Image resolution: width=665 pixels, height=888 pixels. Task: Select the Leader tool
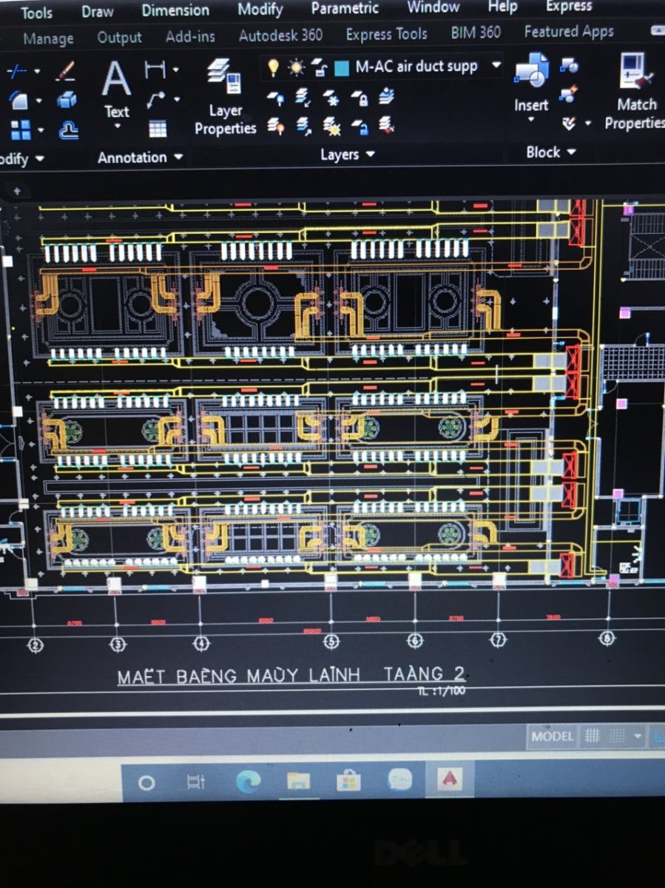pos(155,99)
